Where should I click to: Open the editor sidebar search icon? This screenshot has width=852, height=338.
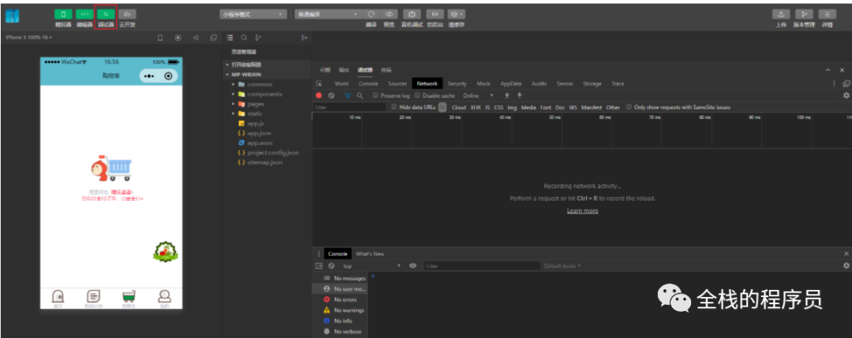click(244, 38)
